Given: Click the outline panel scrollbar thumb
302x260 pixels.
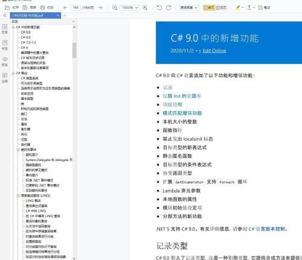Looking at the screenshot, I should point(74,50).
